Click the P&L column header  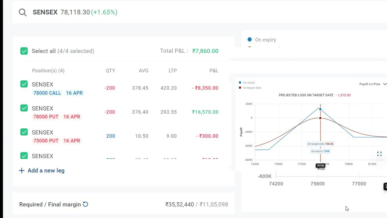[214, 71]
